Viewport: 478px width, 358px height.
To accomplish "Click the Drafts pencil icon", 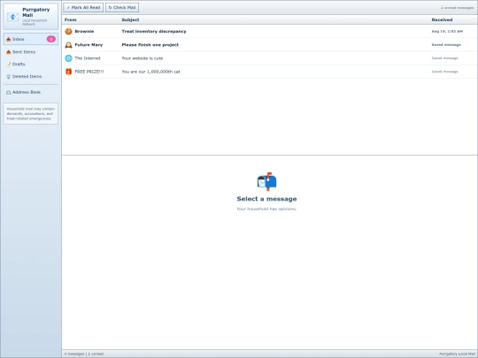I will (x=9, y=65).
